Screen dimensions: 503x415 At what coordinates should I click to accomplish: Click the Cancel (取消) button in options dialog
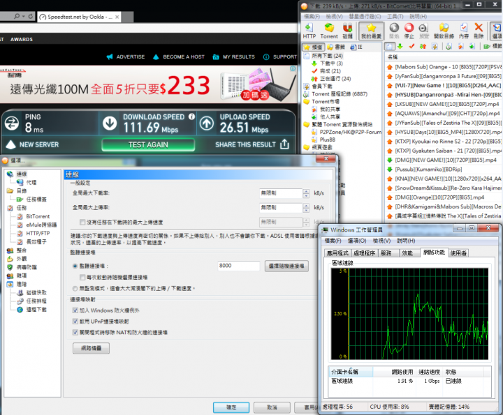272,407
